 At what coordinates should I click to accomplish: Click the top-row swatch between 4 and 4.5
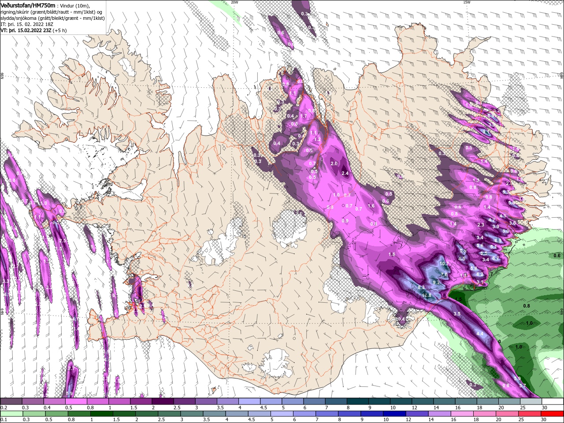click(x=249, y=401)
